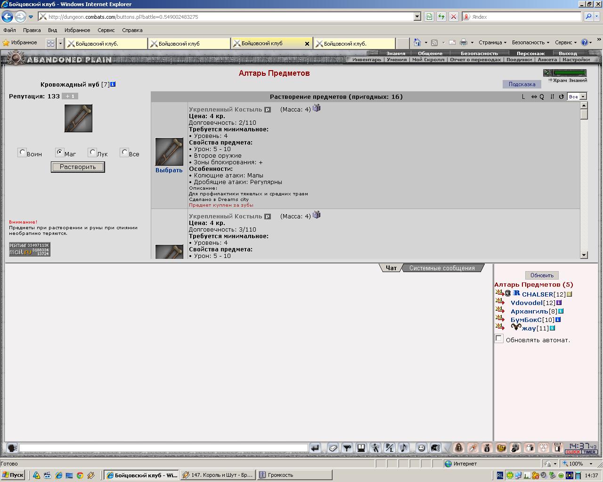Click the Растворить button
Viewport: 603px width, 482px height.
[78, 167]
